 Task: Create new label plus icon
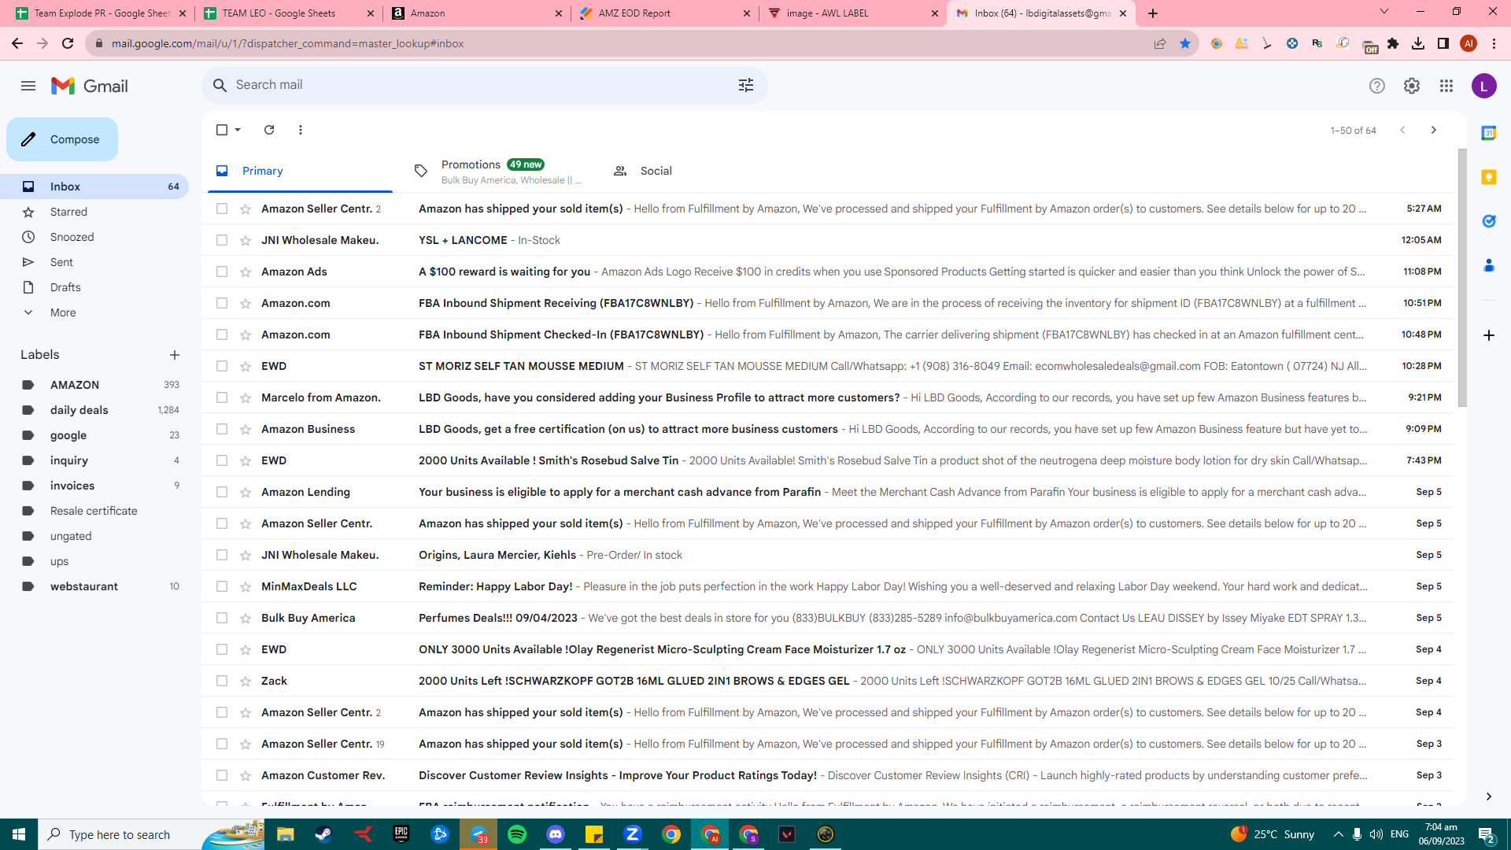point(175,355)
